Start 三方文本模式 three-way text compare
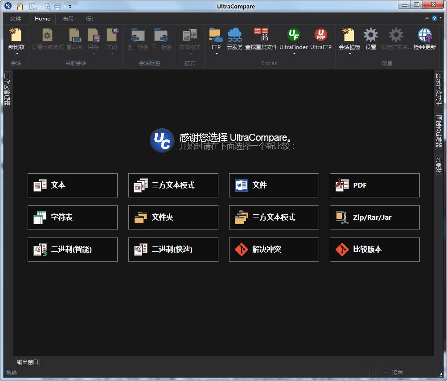Screen dimensions: 447x381 [x=173, y=185]
